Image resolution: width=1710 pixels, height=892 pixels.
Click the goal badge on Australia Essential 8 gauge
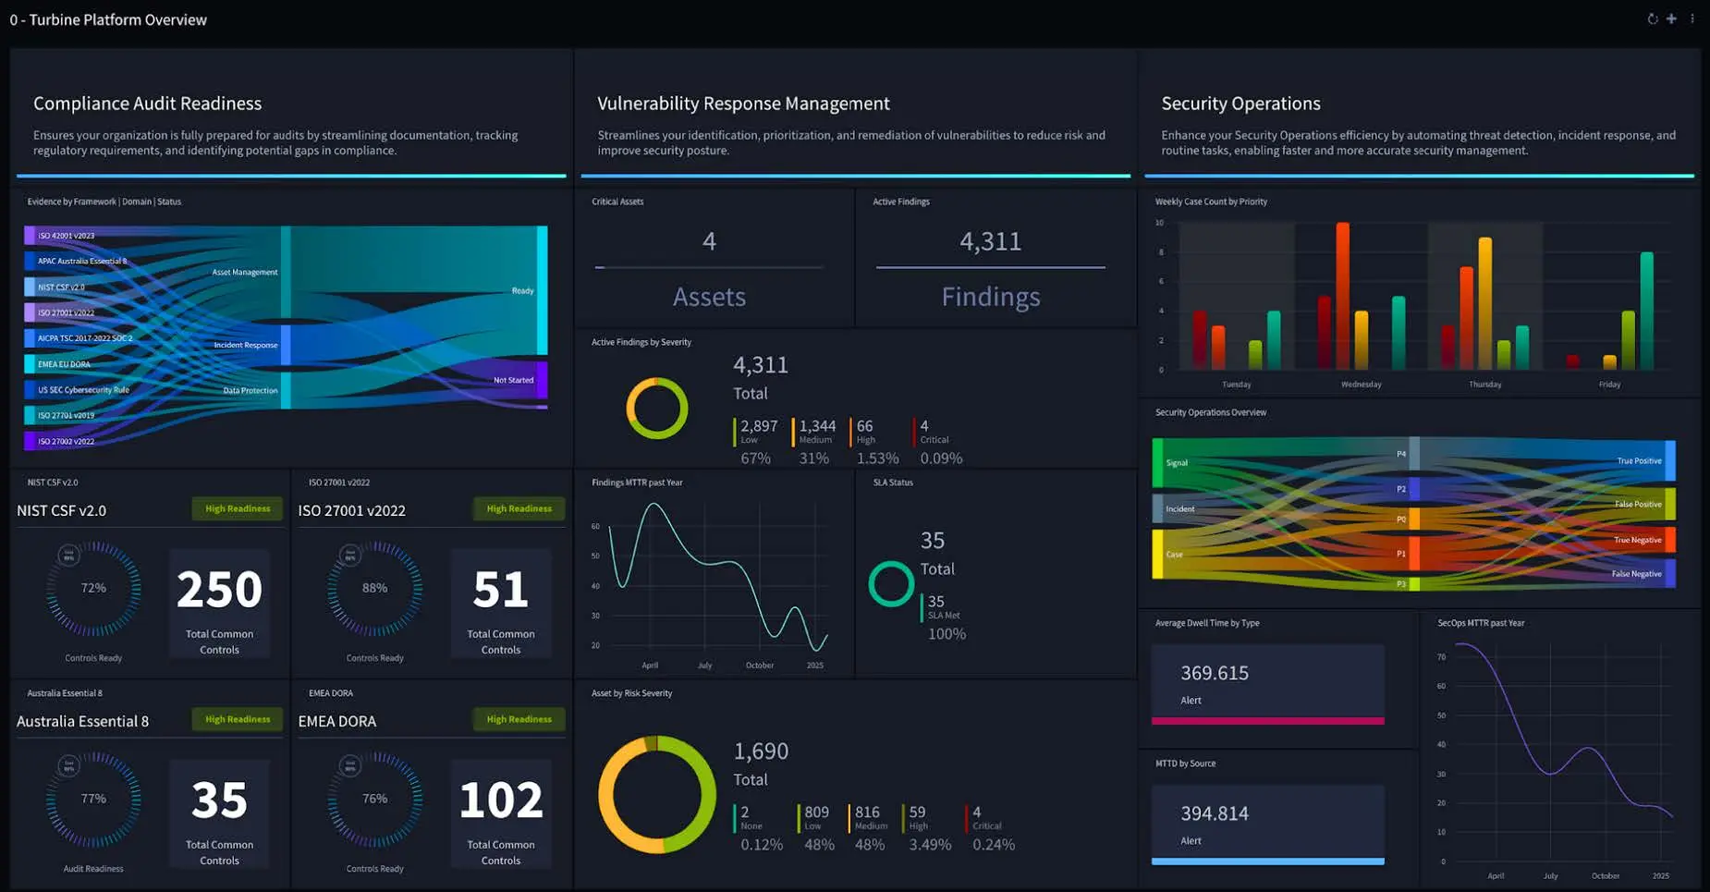68,766
